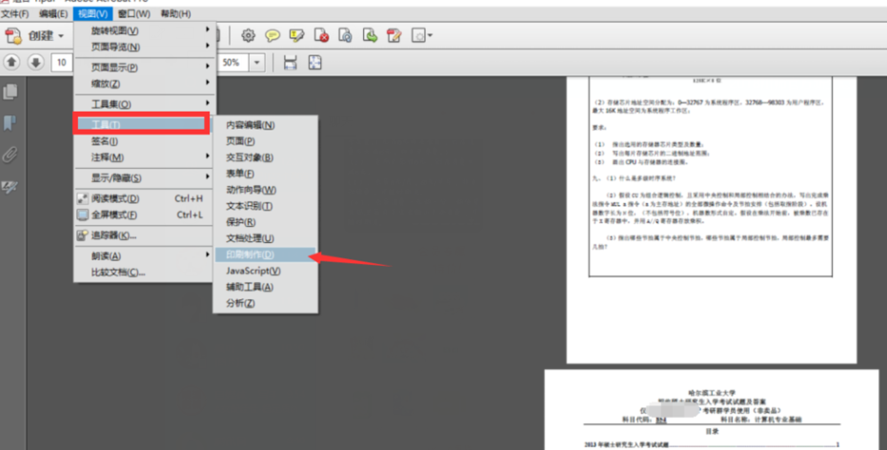The width and height of the screenshot is (887, 450).
Task: Select 交互对象(B) in the tools submenu
Action: click(265, 157)
